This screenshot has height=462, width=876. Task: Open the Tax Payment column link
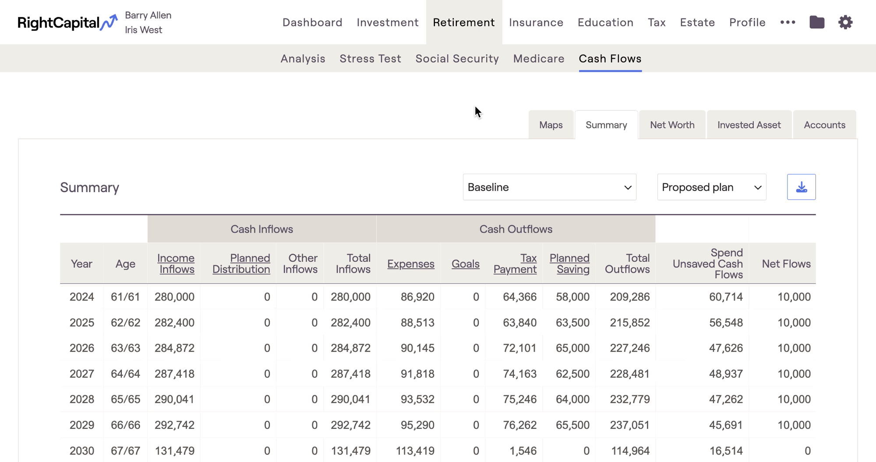[515, 264]
